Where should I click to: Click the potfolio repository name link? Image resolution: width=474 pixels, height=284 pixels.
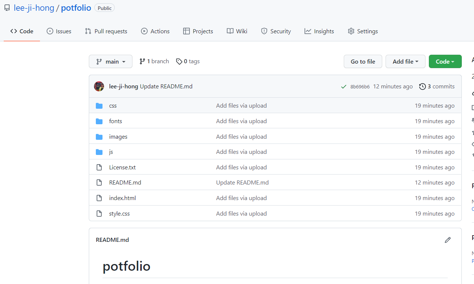tap(76, 8)
